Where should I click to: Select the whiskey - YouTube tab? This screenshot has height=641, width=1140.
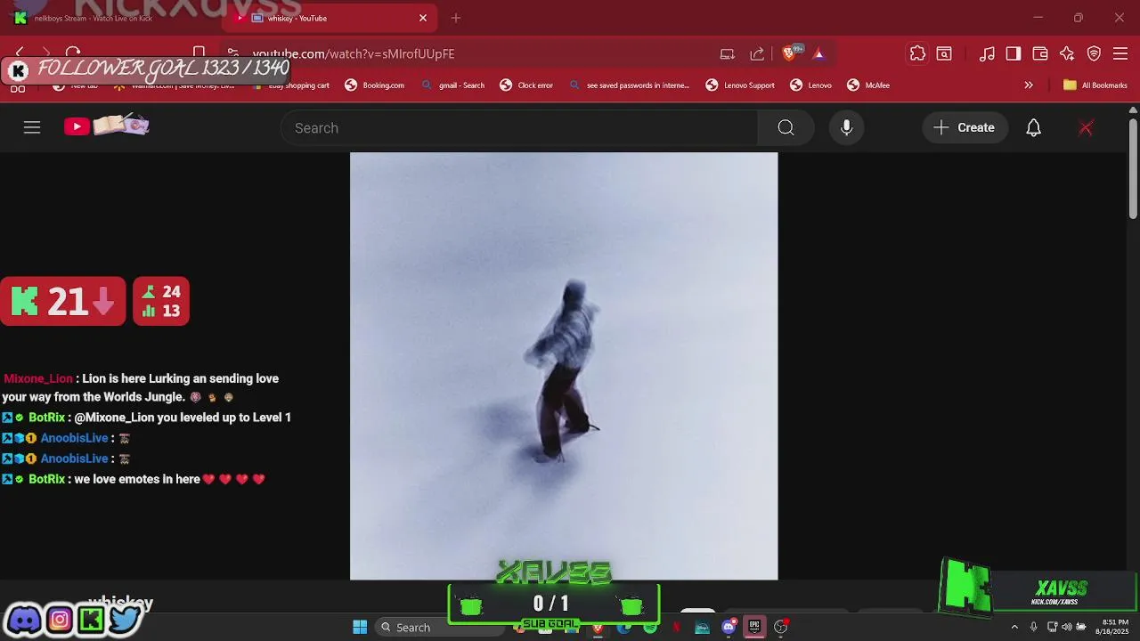[x=330, y=18]
